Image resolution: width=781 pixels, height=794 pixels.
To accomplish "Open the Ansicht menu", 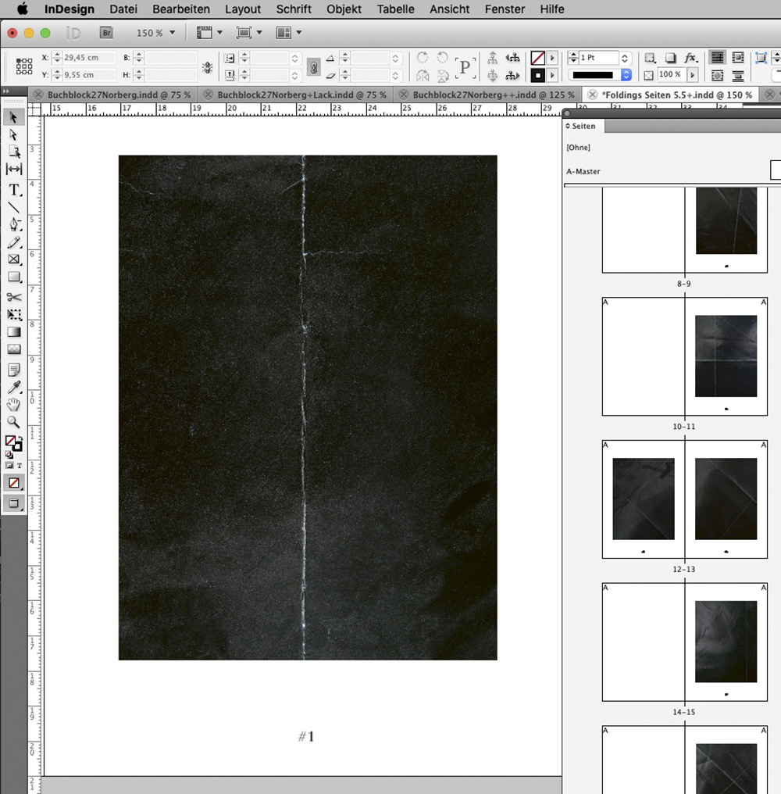I will coord(449,9).
